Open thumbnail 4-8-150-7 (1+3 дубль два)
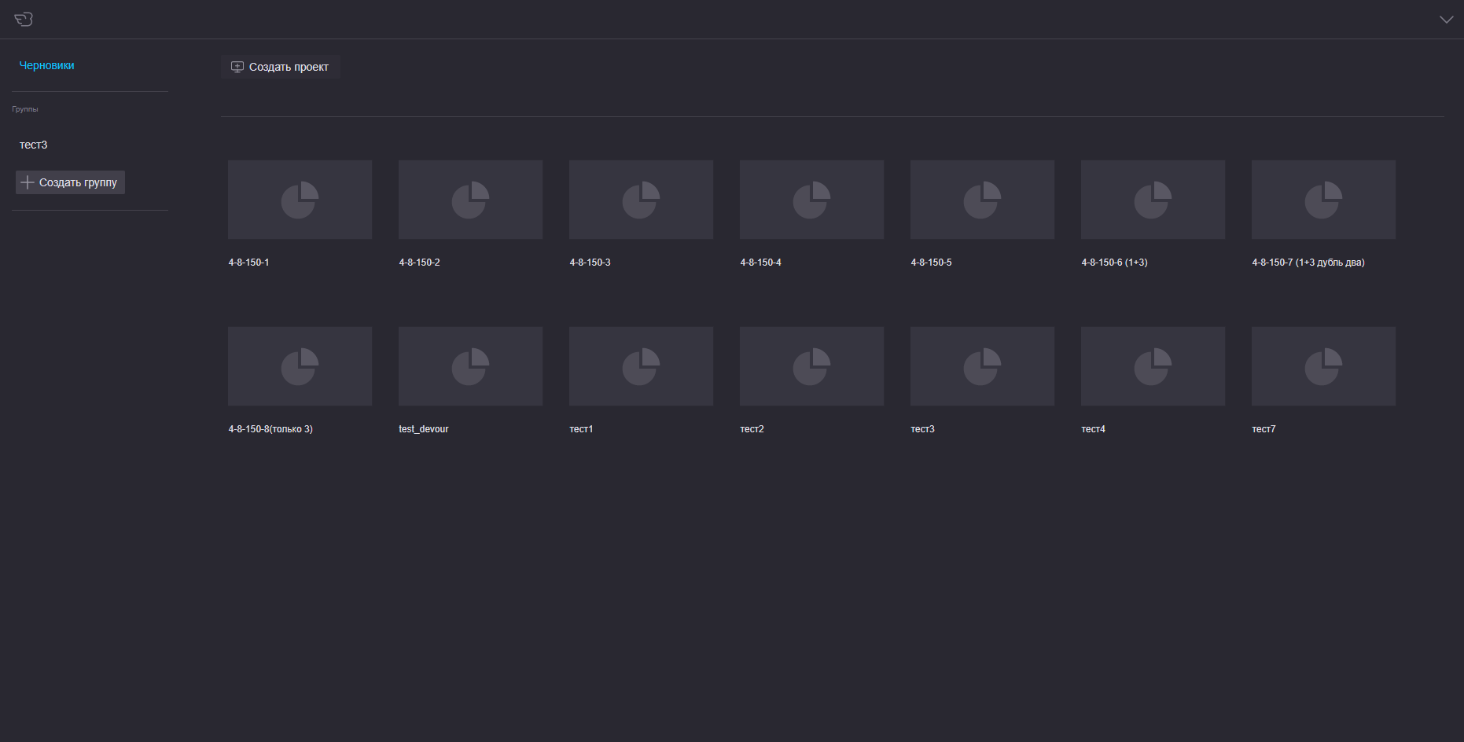The width and height of the screenshot is (1464, 742). [x=1323, y=200]
